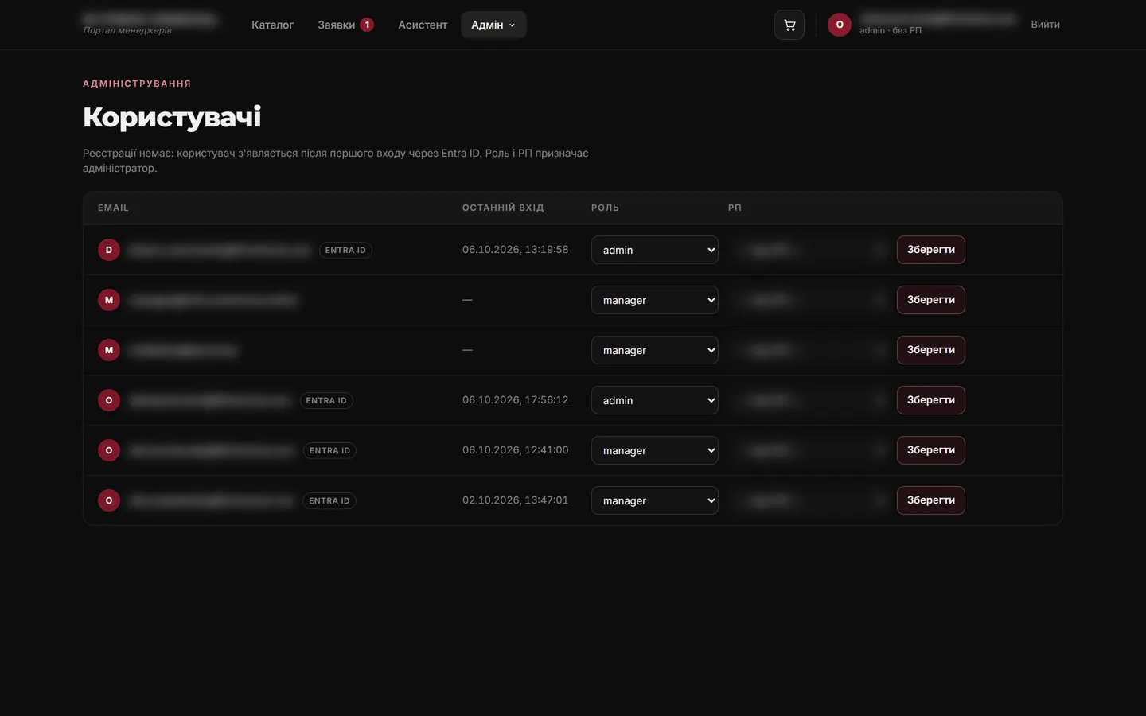
Task: Click the Портал менеджерів logo subtitle
Action: 127,30
